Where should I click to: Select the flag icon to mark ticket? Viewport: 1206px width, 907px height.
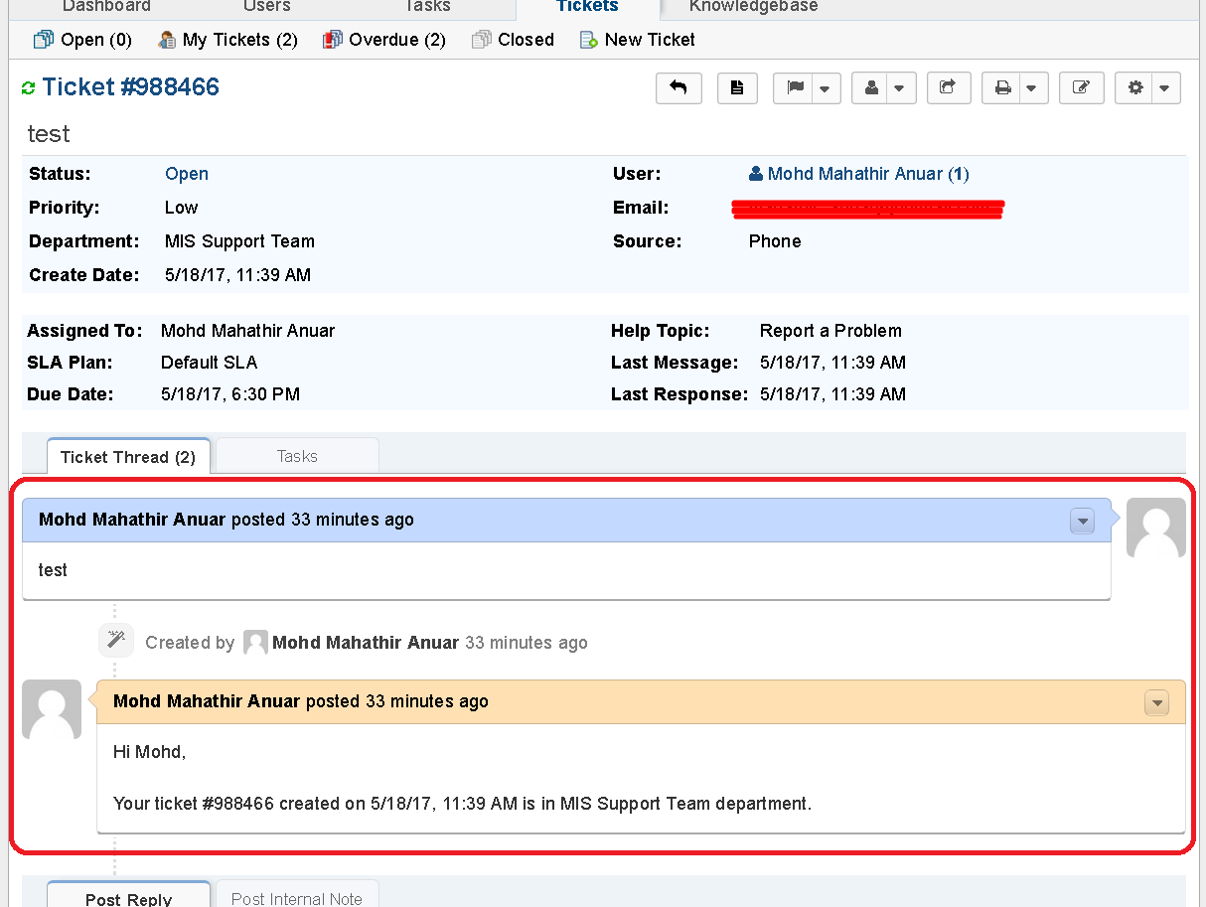(797, 87)
